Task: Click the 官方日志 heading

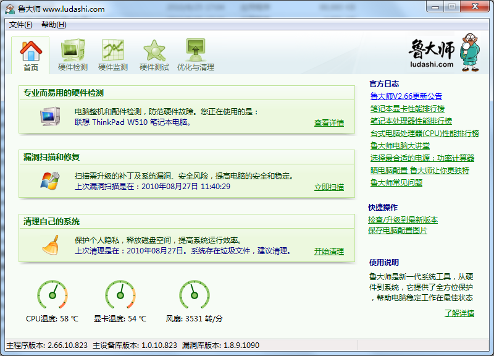Action: pyautogui.click(x=384, y=84)
